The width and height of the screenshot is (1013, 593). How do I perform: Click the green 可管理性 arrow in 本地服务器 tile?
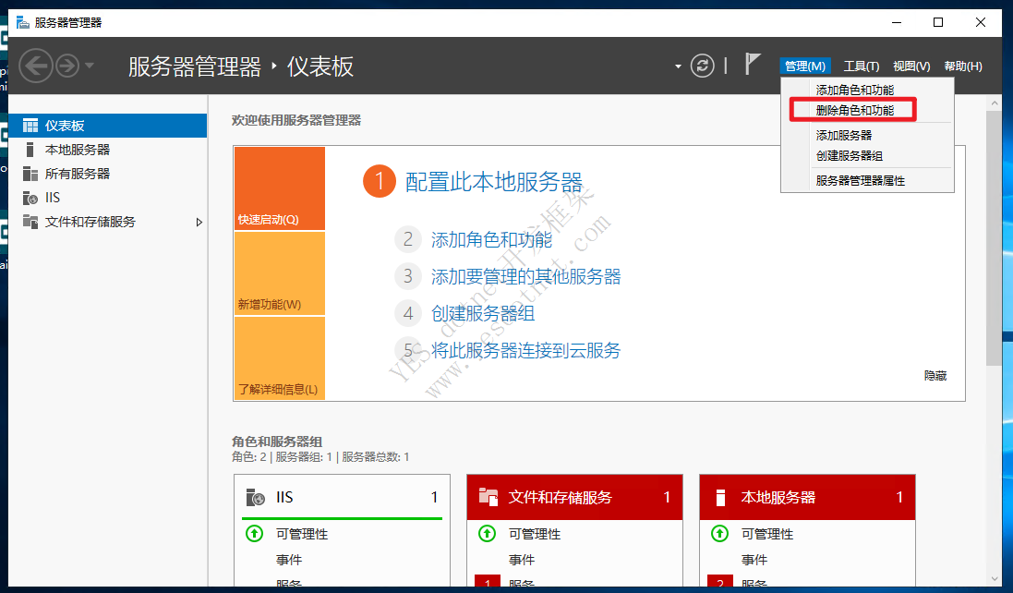(x=719, y=533)
